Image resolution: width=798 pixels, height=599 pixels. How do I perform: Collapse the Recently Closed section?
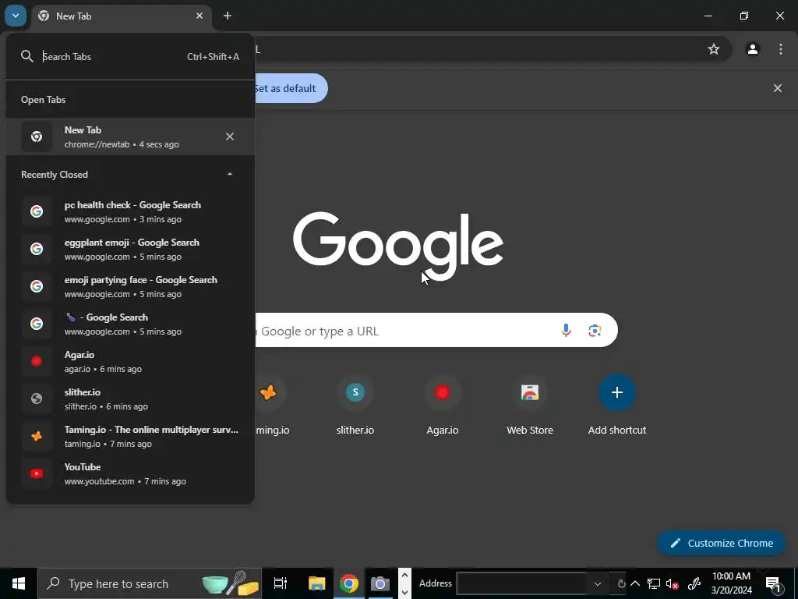click(230, 174)
